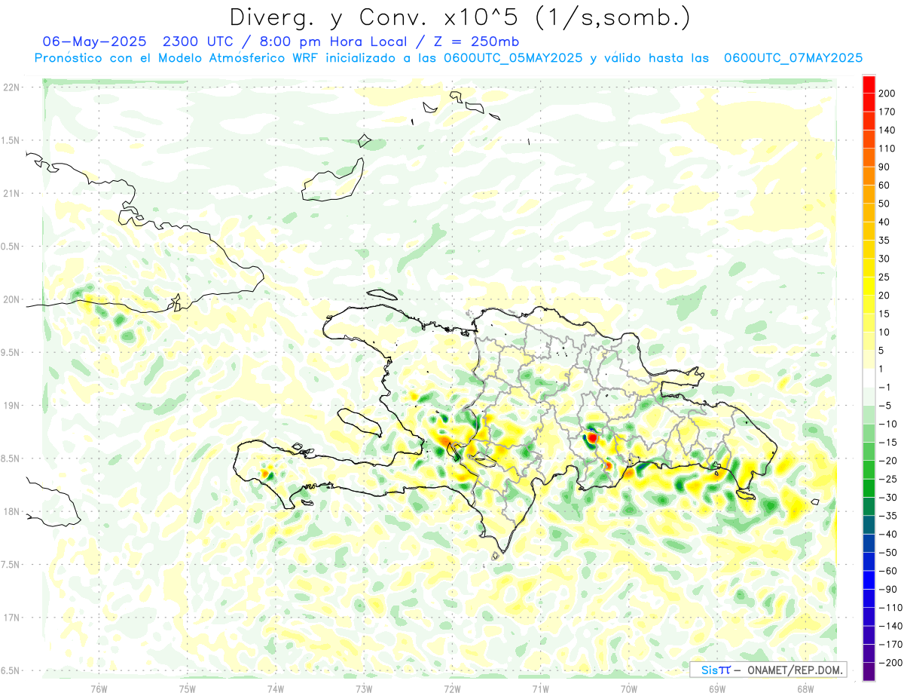Screen dimensions: 904x699
Task: Click the 20N latitude axis label
Action: [x=12, y=299]
